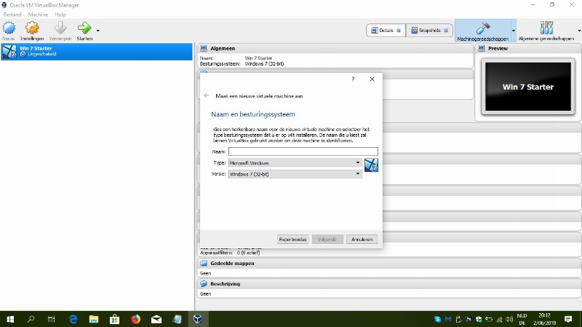Open File Explorer from taskbar
The height and width of the screenshot is (327, 582).
click(x=94, y=319)
